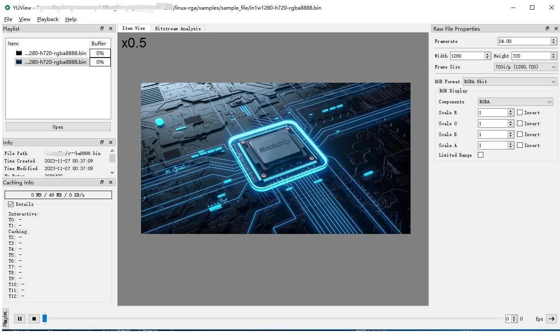Float the Caching Info panel
This screenshot has height=336, width=560.
click(x=102, y=182)
